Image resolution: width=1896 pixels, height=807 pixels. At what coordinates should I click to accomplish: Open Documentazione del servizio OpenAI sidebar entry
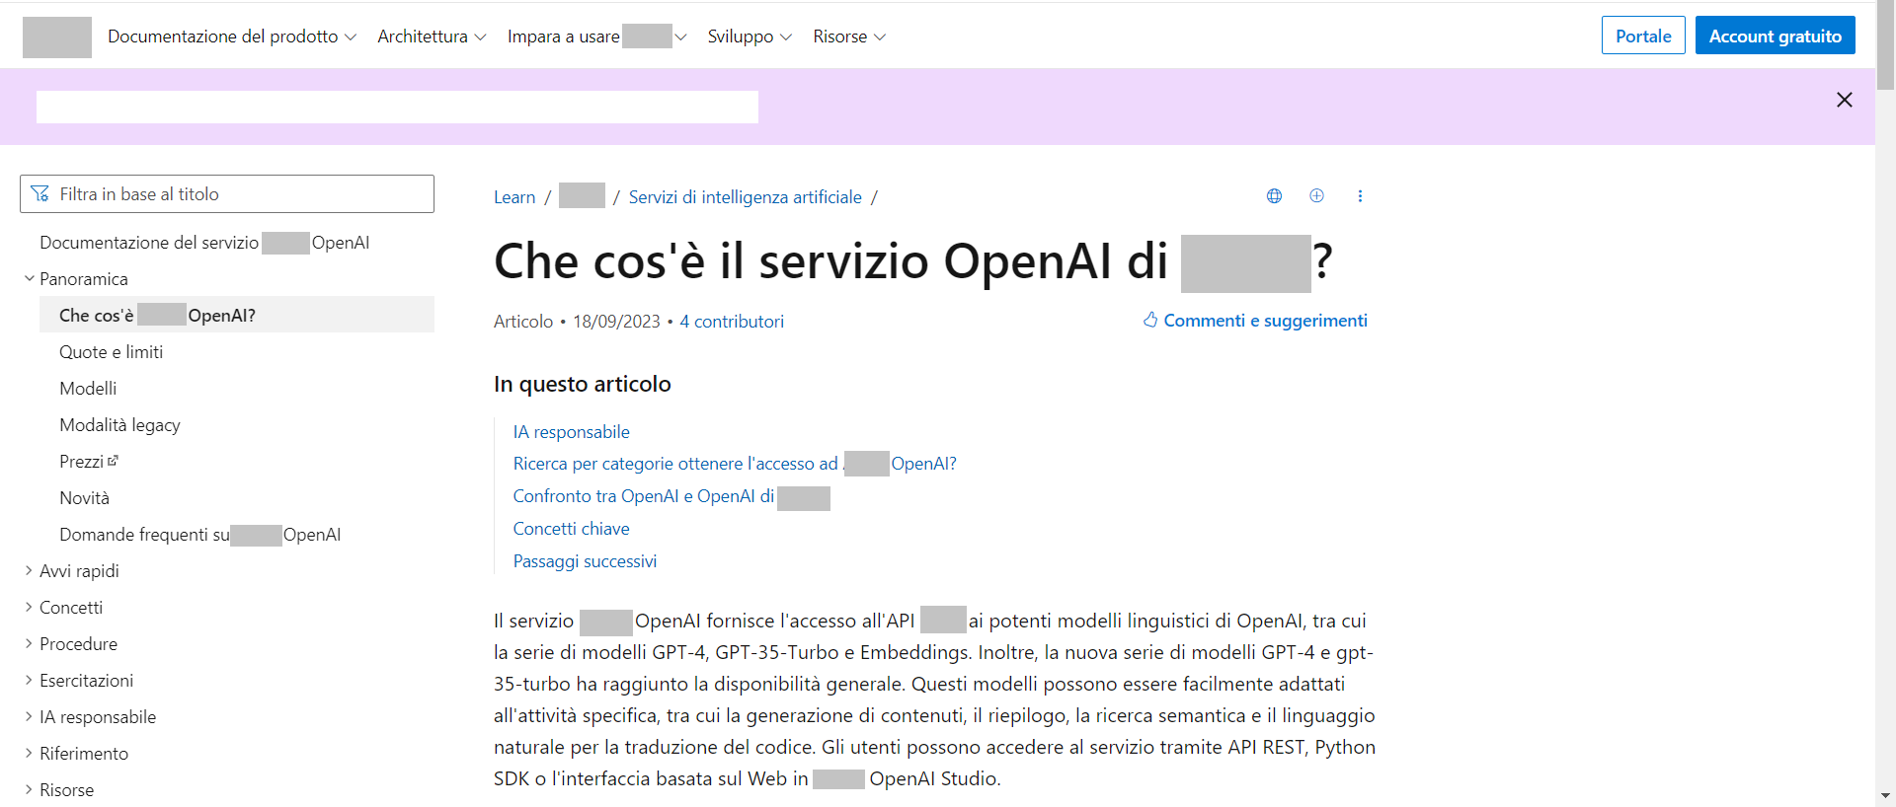click(204, 243)
